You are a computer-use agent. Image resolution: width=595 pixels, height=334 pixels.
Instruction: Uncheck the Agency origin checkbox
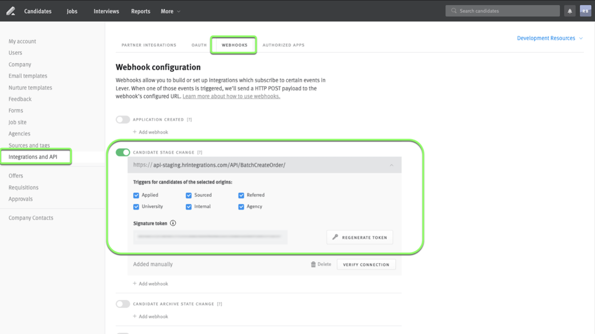pyautogui.click(x=241, y=207)
